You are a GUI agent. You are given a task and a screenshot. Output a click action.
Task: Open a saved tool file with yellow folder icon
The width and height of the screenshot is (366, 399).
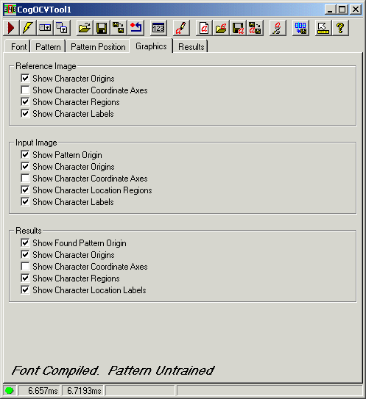(85, 28)
